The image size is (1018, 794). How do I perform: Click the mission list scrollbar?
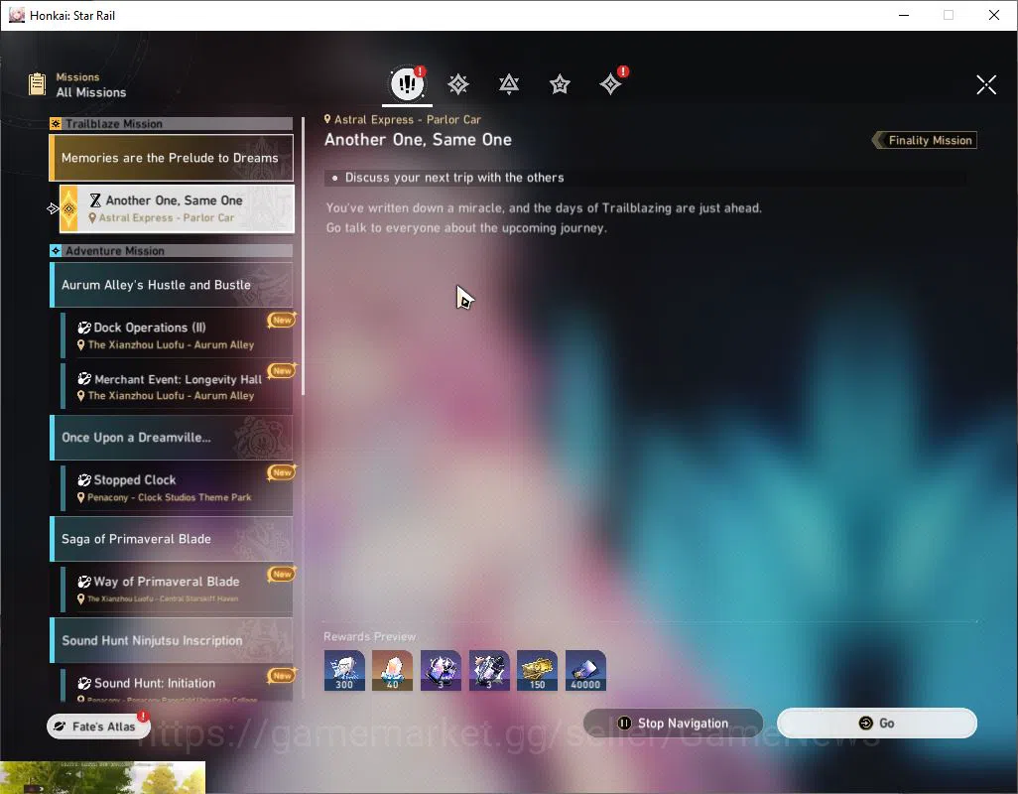304,256
